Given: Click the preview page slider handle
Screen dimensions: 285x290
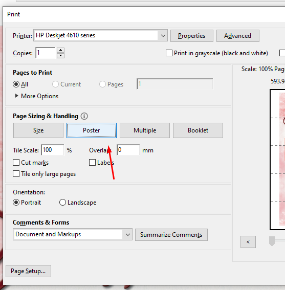Looking at the screenshot, I should [272, 241].
